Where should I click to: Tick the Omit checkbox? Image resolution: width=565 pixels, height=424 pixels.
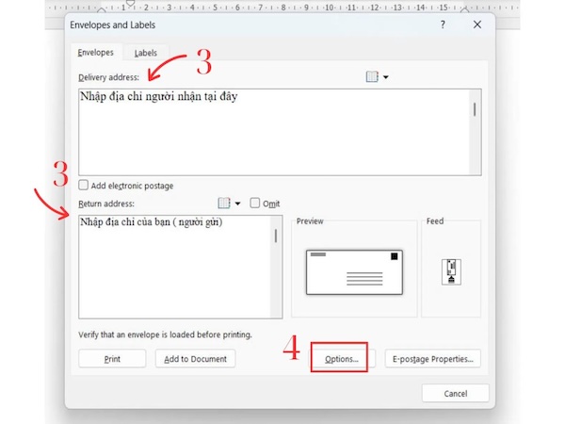coord(255,203)
